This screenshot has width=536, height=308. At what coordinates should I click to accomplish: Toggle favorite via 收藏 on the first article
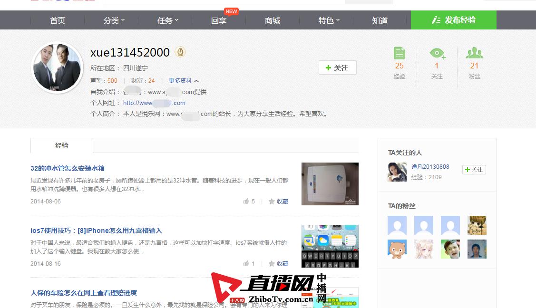point(282,202)
